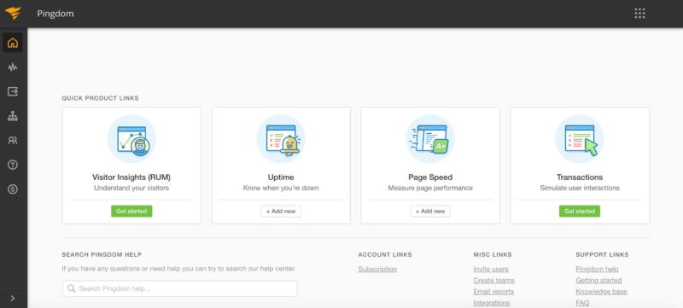Open the Pingdom help link

597,270
